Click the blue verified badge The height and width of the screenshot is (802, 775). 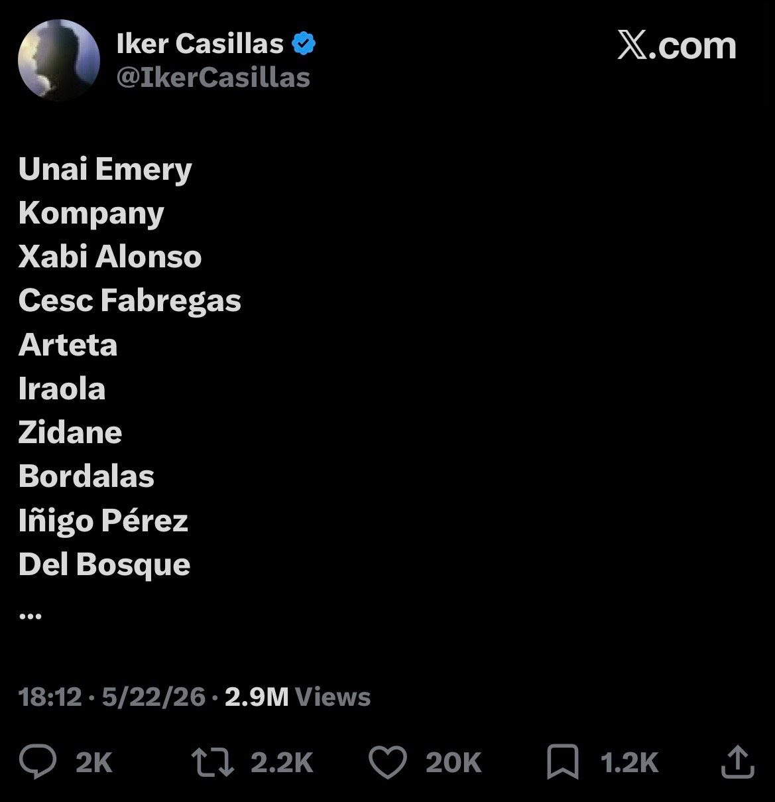tap(303, 44)
